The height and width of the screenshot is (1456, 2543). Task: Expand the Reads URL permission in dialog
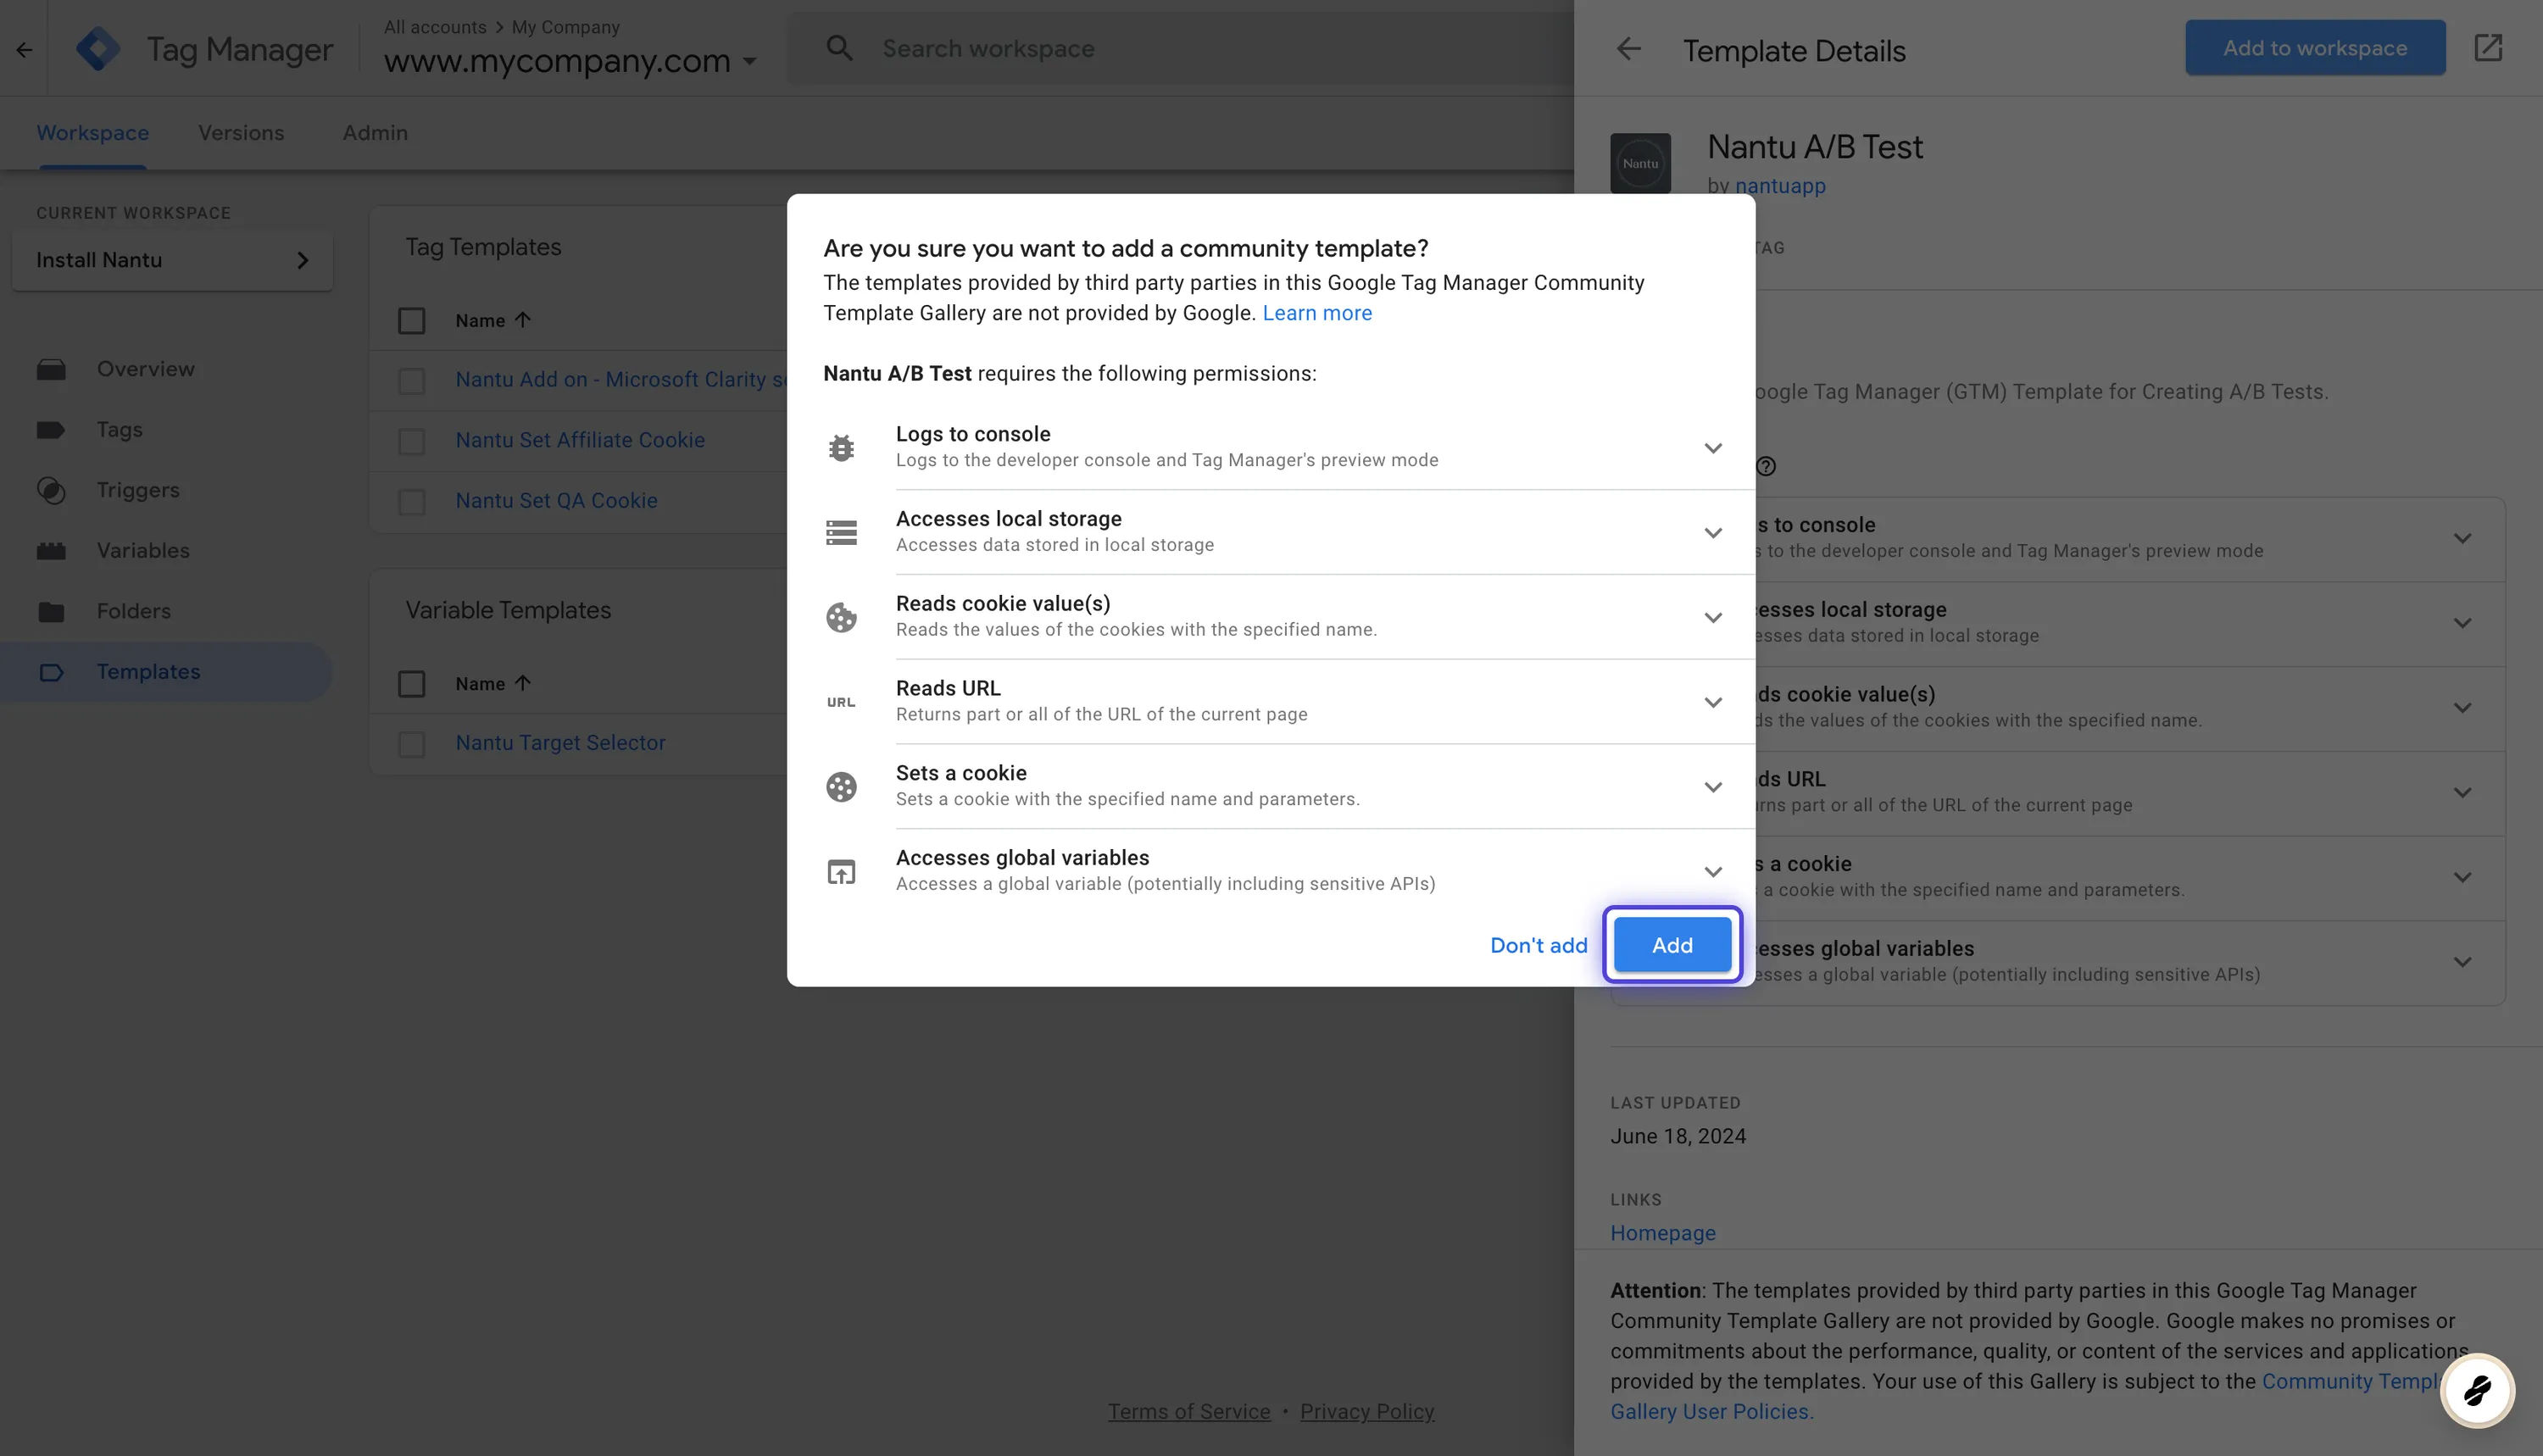(1713, 702)
